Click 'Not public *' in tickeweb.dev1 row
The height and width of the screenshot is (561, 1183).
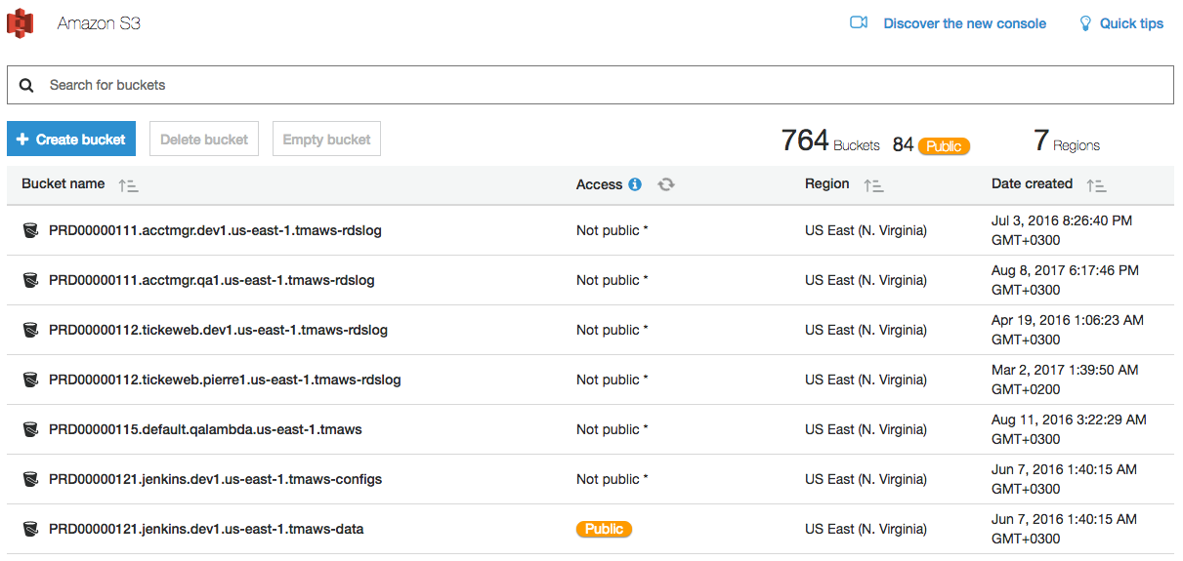point(612,330)
